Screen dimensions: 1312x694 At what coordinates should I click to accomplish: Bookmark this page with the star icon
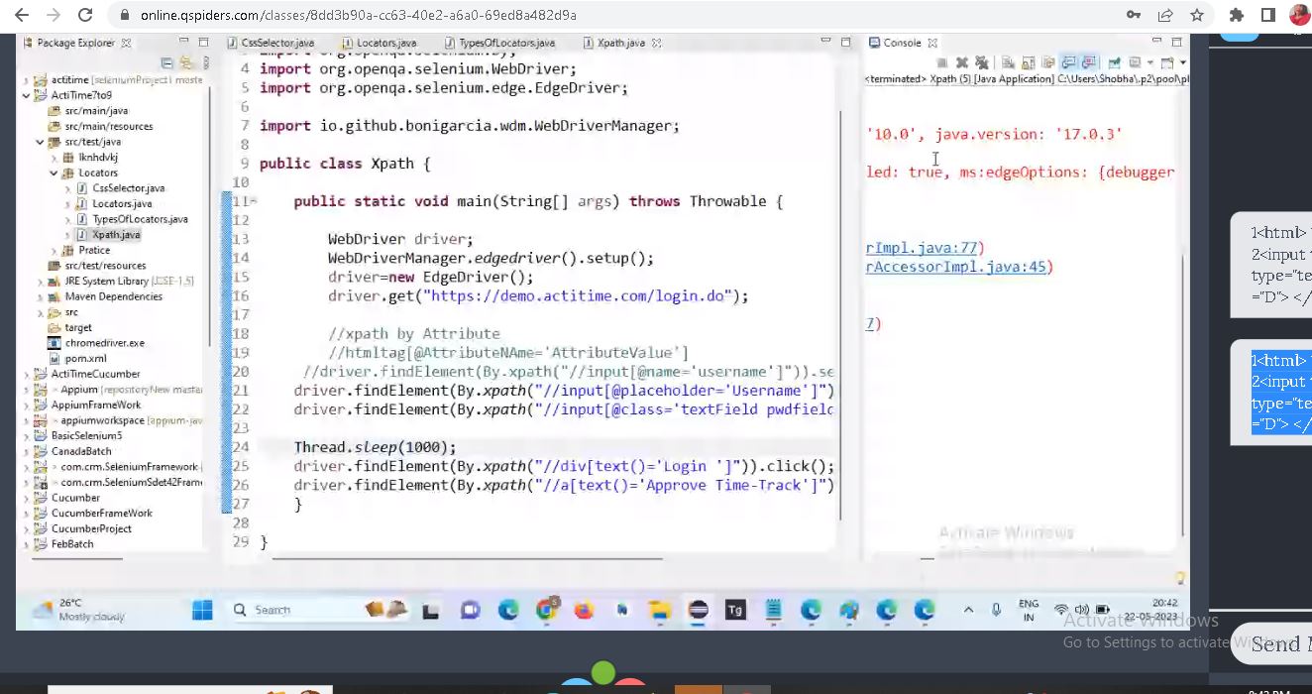tap(1196, 15)
